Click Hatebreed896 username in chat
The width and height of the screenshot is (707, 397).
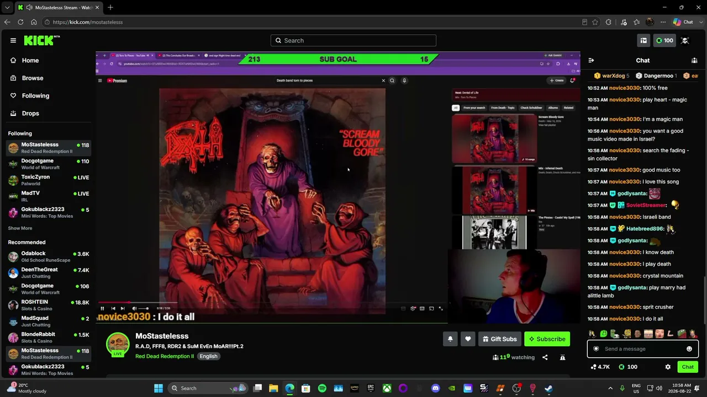(645, 229)
